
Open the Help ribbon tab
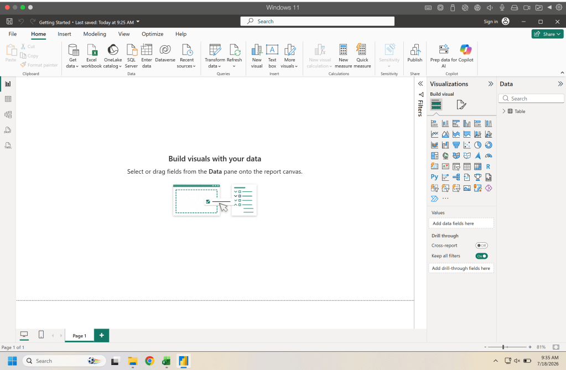pyautogui.click(x=181, y=34)
